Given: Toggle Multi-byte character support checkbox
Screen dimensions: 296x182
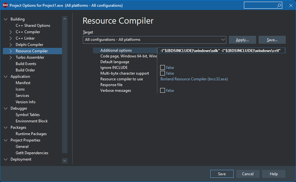Looking at the screenshot, I should point(162,73).
